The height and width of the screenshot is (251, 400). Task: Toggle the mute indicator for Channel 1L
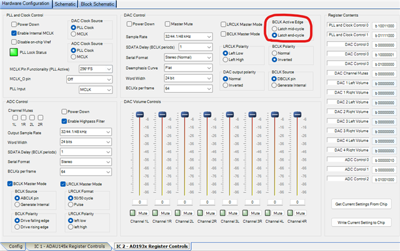pyautogui.click(x=132, y=213)
